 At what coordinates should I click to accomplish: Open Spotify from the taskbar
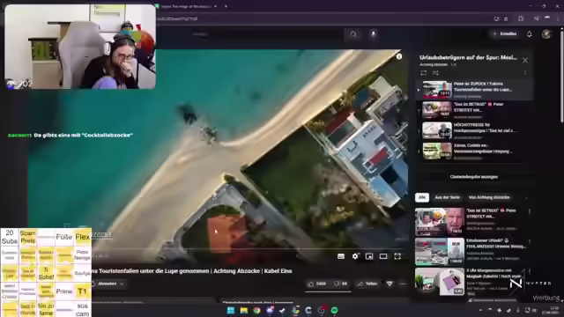tap(334, 310)
